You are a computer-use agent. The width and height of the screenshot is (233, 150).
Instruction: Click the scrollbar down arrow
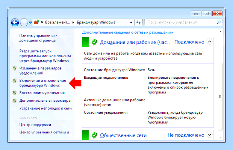[x=220, y=137]
